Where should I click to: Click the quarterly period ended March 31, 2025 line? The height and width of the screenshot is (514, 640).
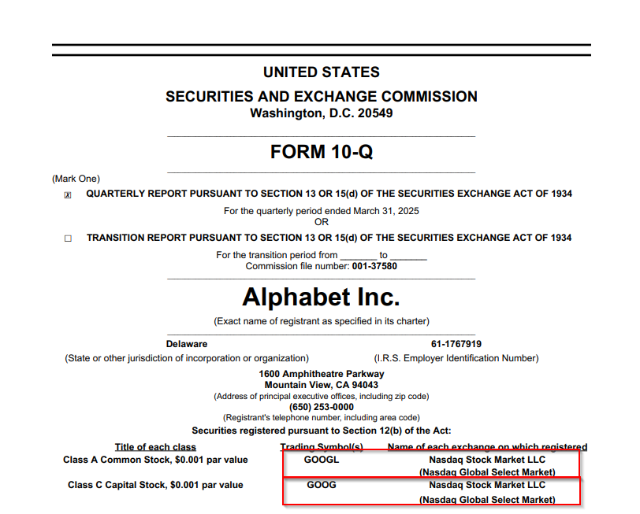(321, 211)
